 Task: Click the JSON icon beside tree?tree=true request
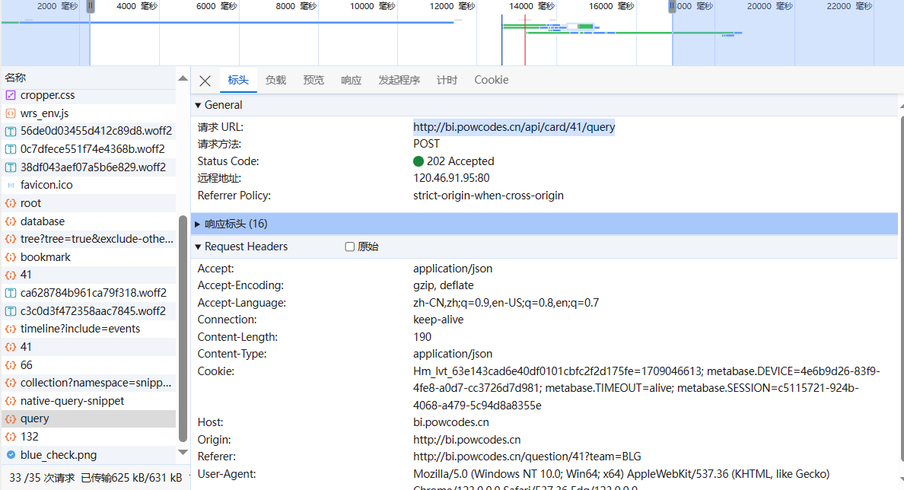click(11, 239)
